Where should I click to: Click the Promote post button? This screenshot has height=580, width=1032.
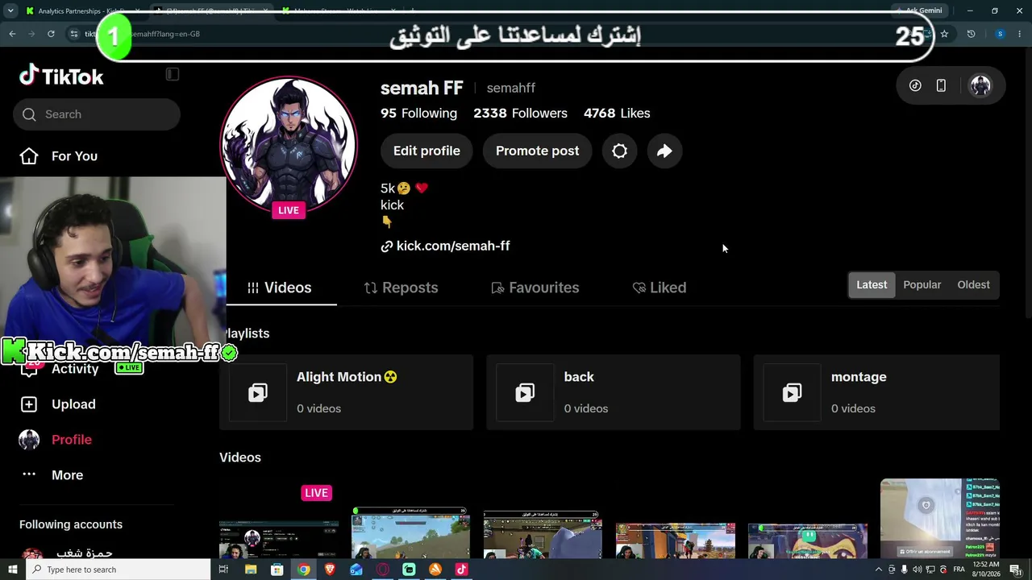pyautogui.click(x=537, y=151)
